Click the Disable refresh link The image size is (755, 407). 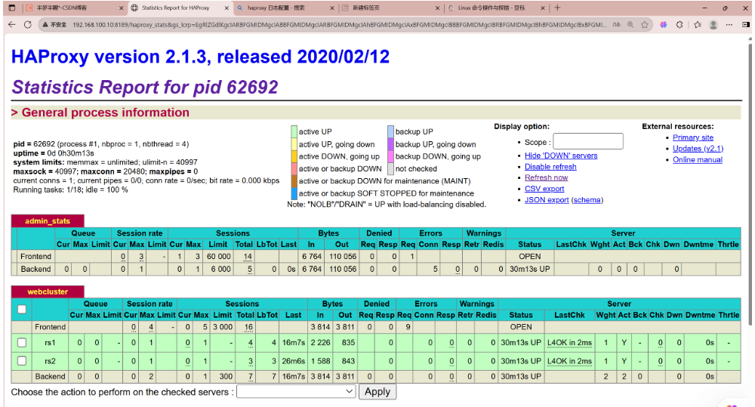550,167
